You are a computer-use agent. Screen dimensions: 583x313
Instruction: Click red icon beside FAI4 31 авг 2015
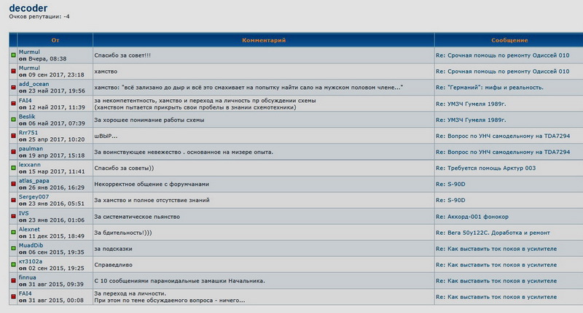click(13, 296)
